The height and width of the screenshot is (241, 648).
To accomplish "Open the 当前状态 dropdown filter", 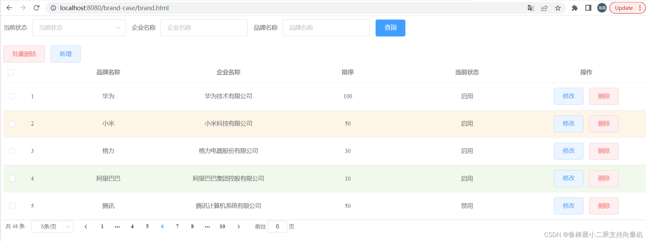I will tap(79, 28).
